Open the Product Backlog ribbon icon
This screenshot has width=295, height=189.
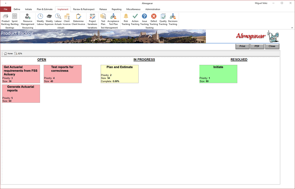point(6,19)
